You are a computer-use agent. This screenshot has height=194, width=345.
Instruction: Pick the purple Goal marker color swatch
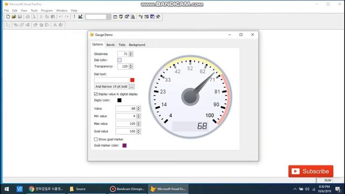[x=125, y=145]
